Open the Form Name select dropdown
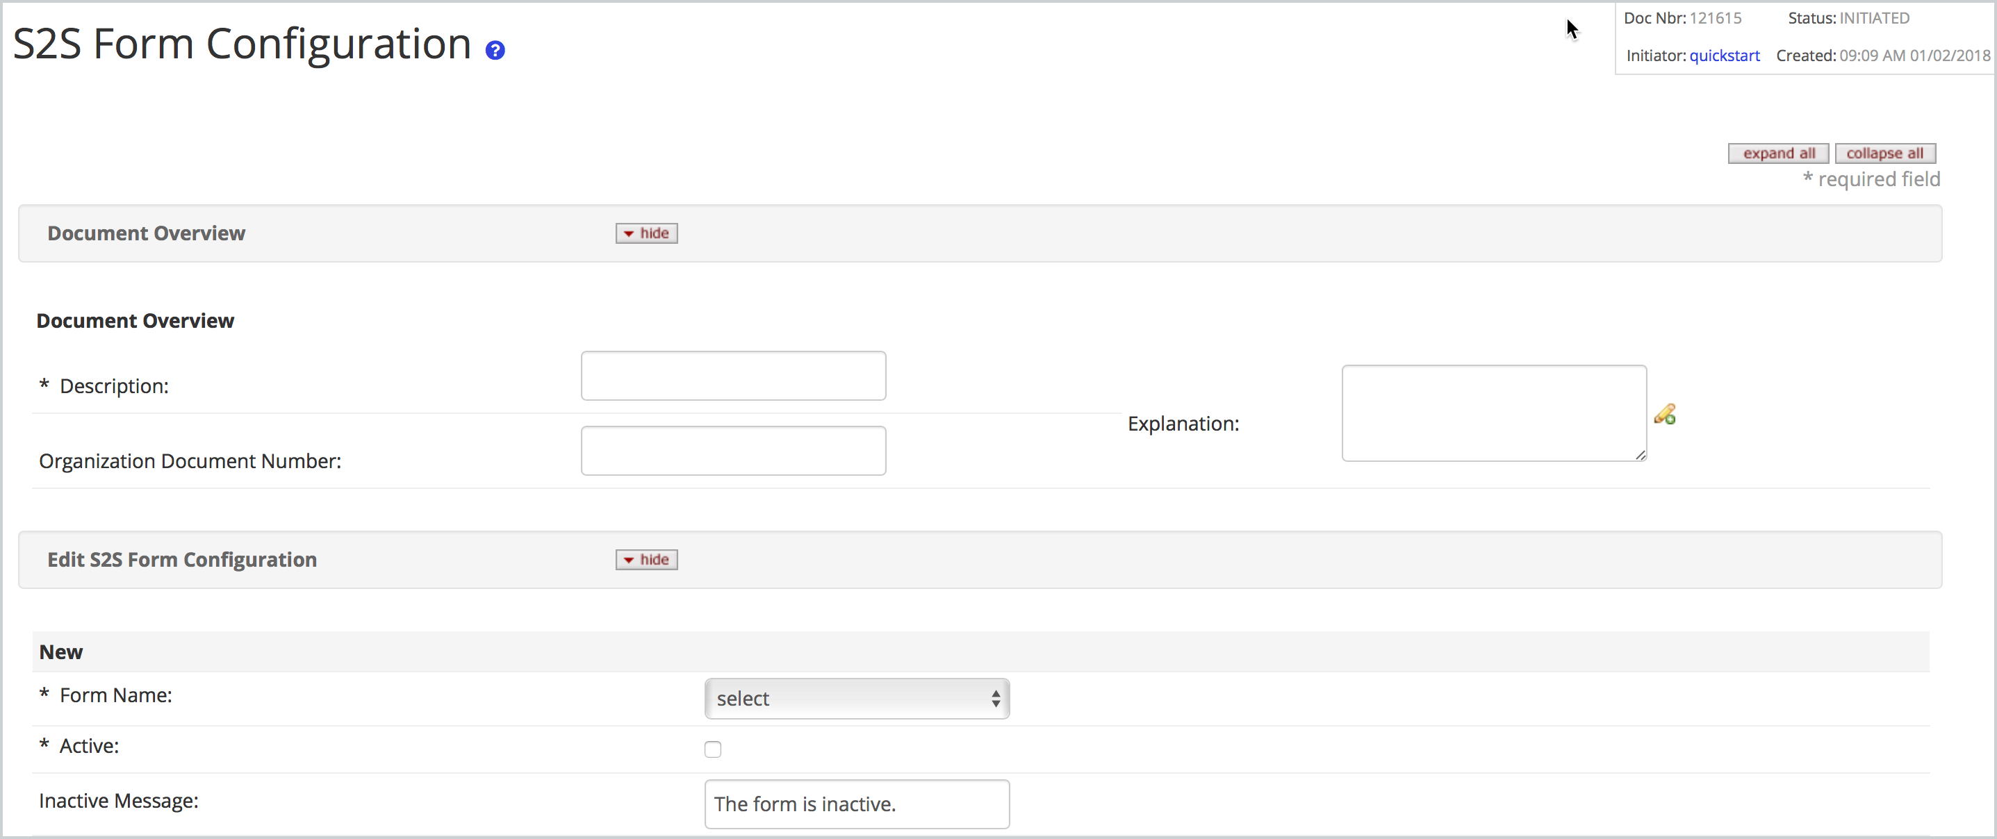 (856, 698)
